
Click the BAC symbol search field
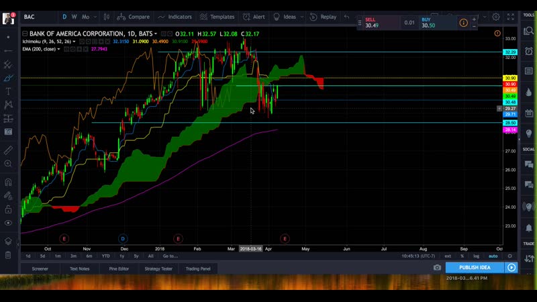38,17
